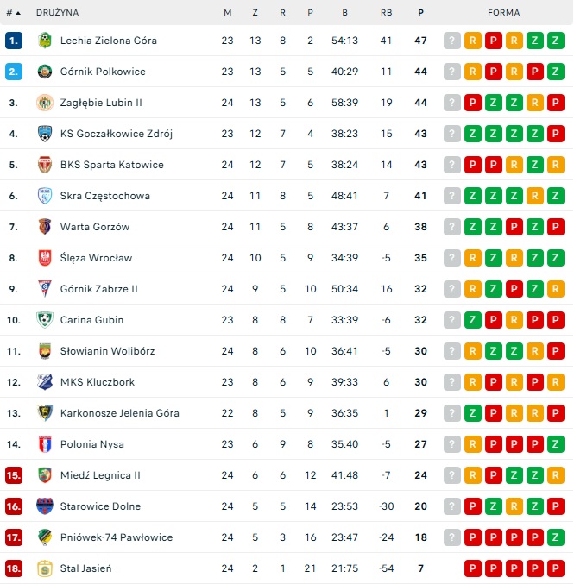Click the Skra Częstochowa team logo
This screenshot has height=584, width=574.
(45, 196)
